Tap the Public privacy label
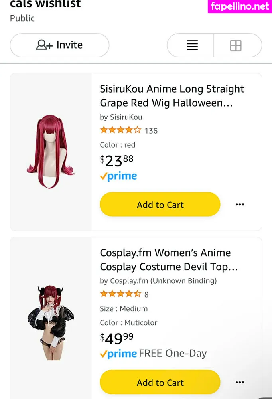272x399 pixels. coord(22,18)
